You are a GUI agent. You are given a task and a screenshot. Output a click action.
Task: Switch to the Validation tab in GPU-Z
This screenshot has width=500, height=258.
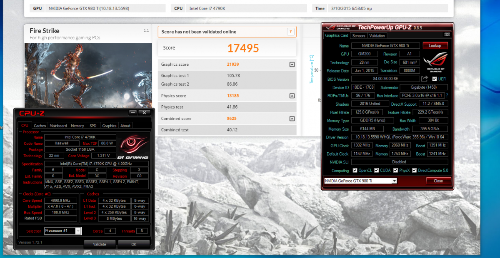(377, 36)
